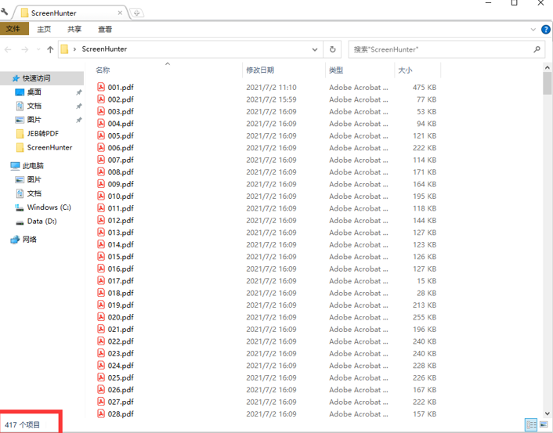This screenshot has width=553, height=433.
Task: Expand the ribbon with chevron arrow
Action: 533,30
